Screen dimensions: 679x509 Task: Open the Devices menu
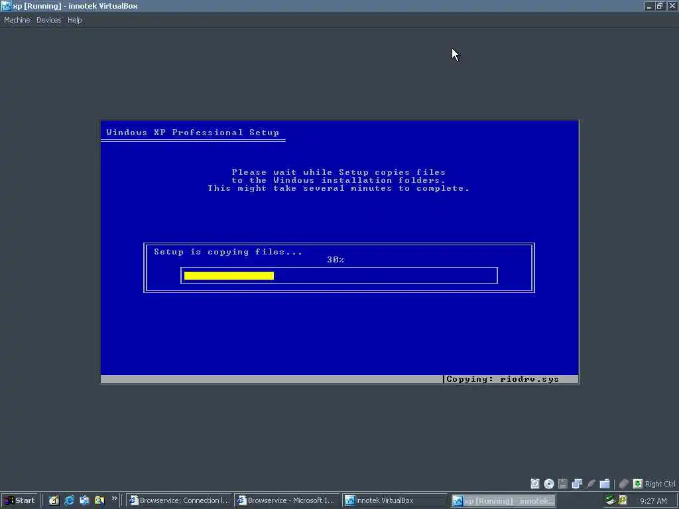click(x=49, y=20)
